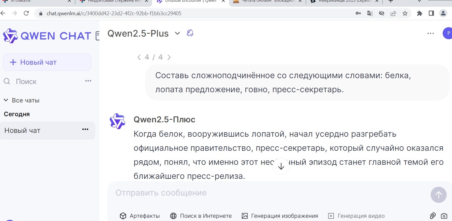Image resolution: width=452 pixels, height=221 pixels.
Task: Jump to bottom with the down-arrow button
Action: 281,166
